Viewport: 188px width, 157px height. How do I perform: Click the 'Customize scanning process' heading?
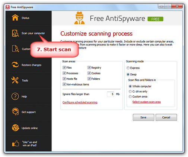pos(96,34)
